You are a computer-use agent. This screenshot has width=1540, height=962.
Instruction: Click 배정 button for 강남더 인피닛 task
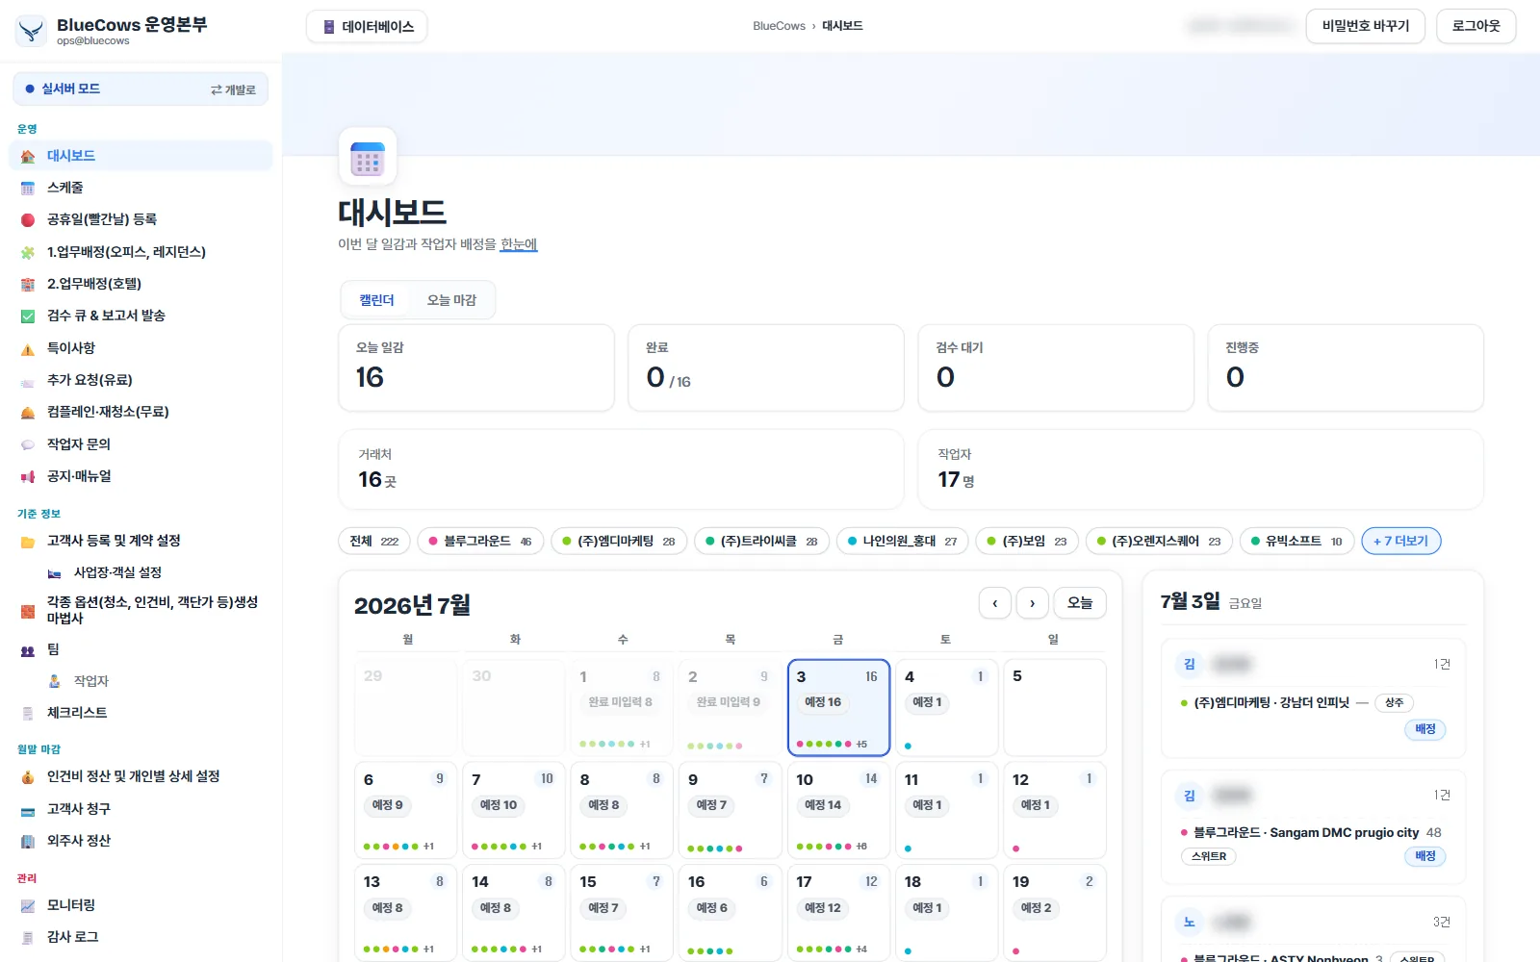point(1425,729)
